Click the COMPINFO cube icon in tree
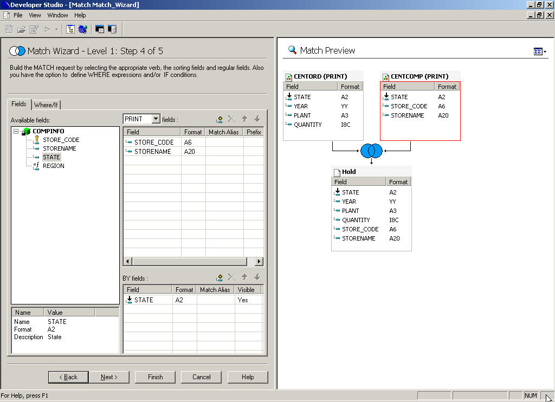The image size is (555, 402). 26,131
